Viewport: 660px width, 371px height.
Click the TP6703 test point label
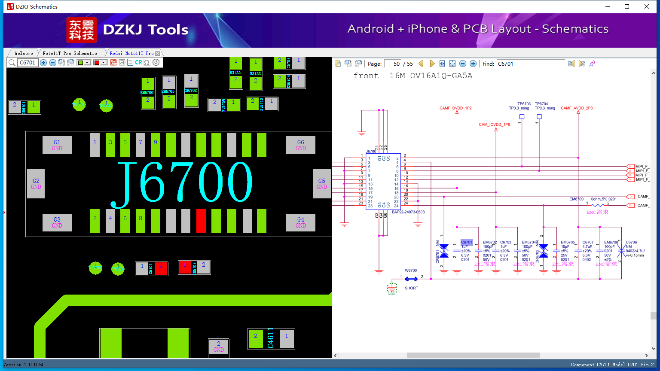[524, 104]
